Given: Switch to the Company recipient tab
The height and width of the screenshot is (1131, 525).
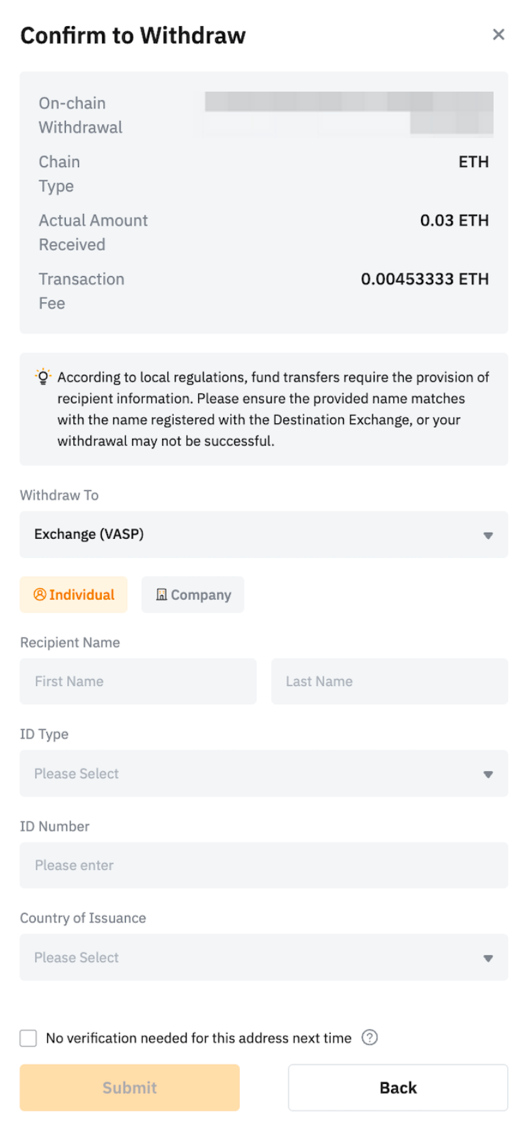Looking at the screenshot, I should coord(193,594).
